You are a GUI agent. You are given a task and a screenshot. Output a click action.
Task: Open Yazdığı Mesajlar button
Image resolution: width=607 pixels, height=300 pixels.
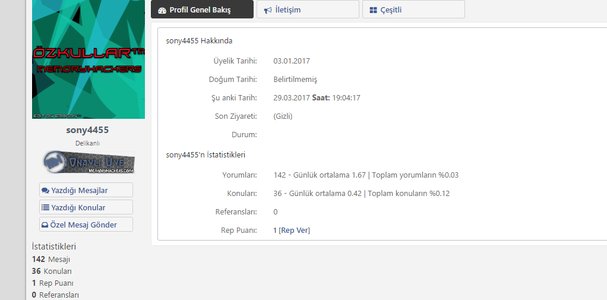86,190
